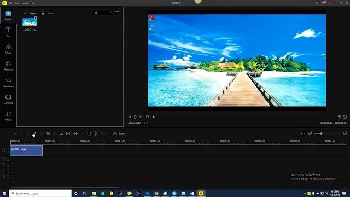Open the Windows notification center
Screen dimensions: 350x197
[x=344, y=193]
